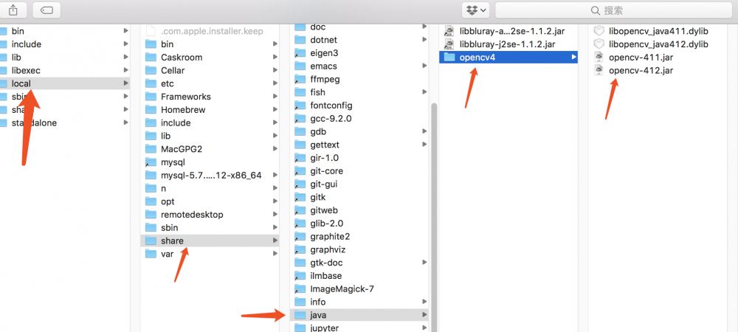Select the libopencv_java411.dylib file icon
The image size is (738, 332).
point(599,31)
